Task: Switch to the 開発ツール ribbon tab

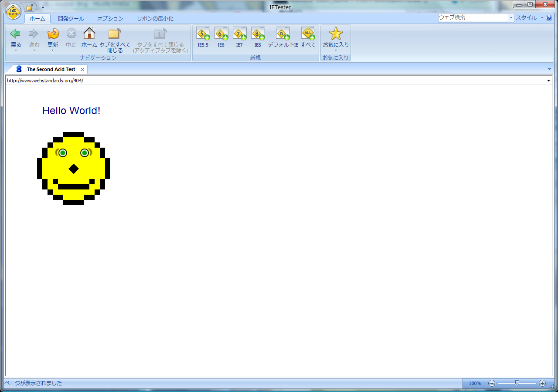Action: tap(71, 19)
